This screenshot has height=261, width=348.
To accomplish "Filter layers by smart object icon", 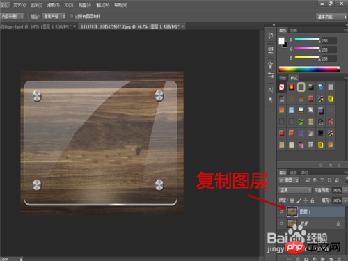I will [337, 180].
